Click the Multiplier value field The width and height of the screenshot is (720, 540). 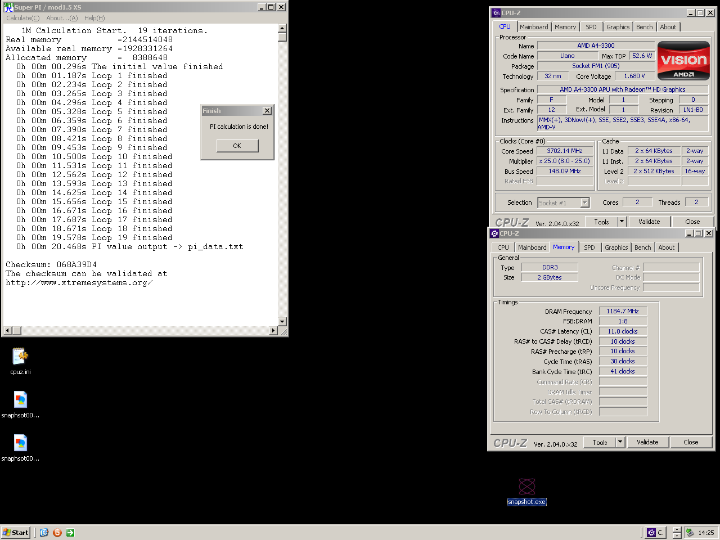[565, 161]
